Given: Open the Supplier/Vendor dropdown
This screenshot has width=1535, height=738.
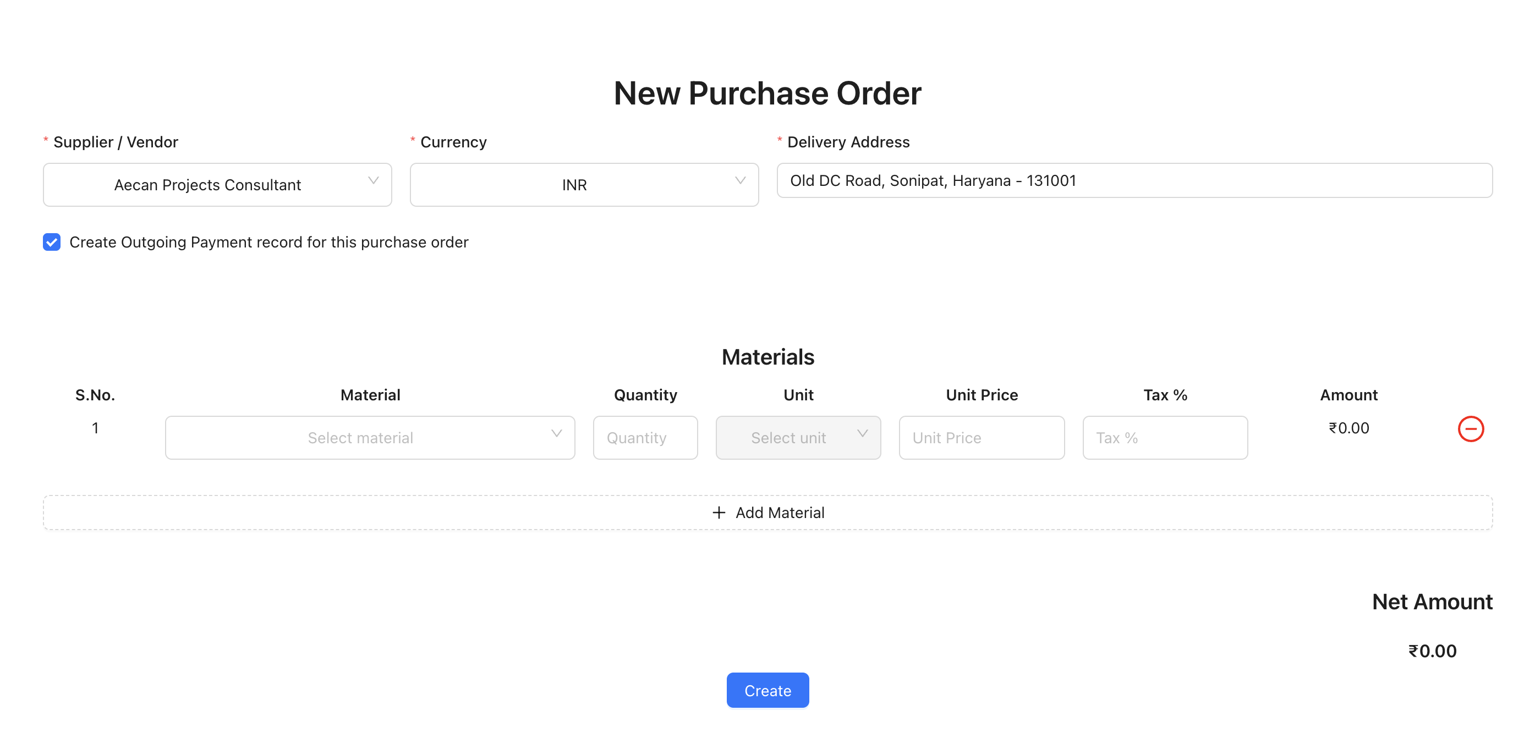Looking at the screenshot, I should click(217, 185).
